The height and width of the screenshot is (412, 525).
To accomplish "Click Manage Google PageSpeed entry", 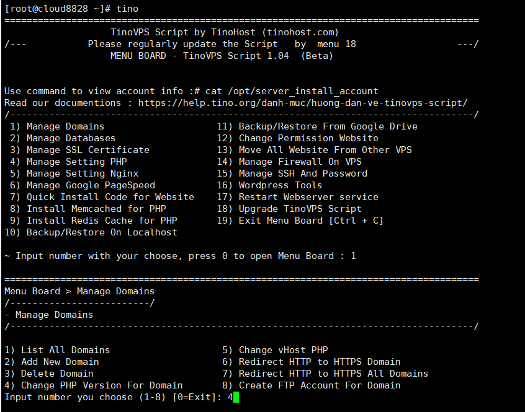I will tap(83, 185).
